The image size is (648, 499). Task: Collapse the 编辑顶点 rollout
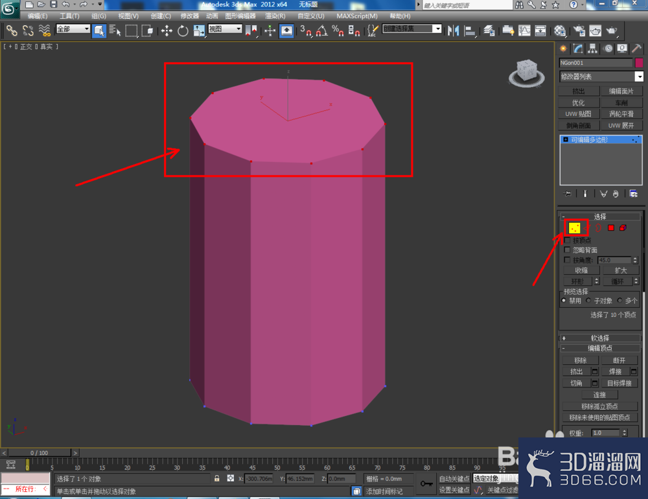click(x=600, y=348)
